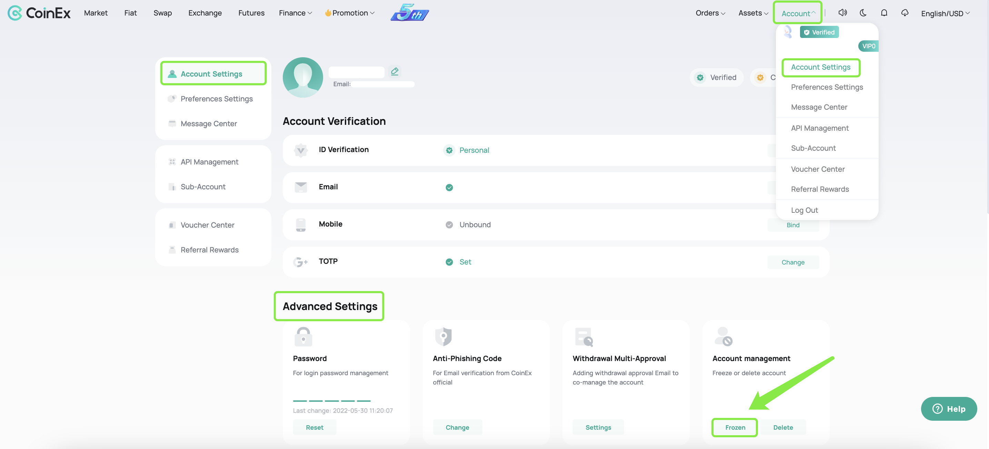Click the CoinEx logo
The image size is (989, 449).
[39, 13]
